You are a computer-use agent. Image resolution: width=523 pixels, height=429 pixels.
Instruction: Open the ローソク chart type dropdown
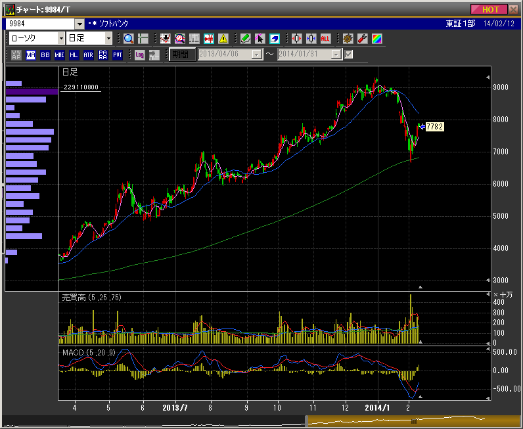click(62, 38)
